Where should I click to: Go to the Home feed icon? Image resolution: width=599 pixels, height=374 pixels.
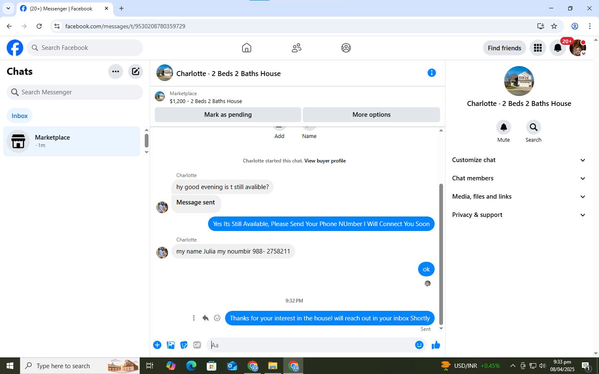click(x=247, y=48)
